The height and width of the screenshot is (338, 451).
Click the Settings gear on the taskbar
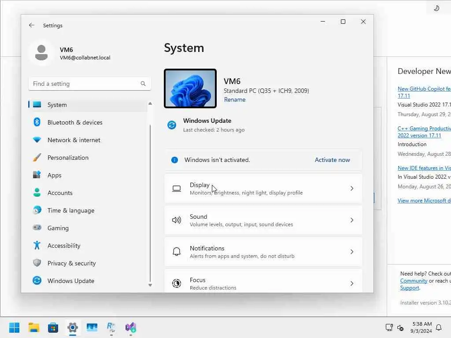pos(73,327)
